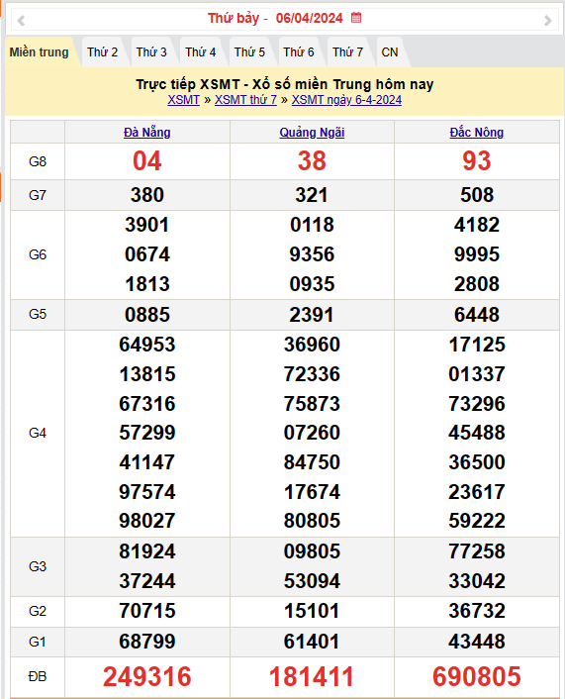Click G6 number 0674

147,254
